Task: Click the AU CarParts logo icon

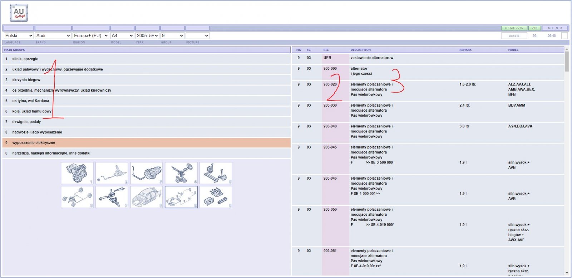Action: (x=19, y=13)
